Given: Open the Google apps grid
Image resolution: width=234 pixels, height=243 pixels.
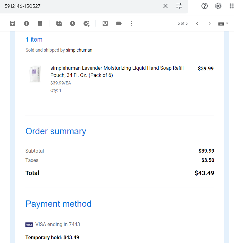Looking at the screenshot, I should [231, 6].
